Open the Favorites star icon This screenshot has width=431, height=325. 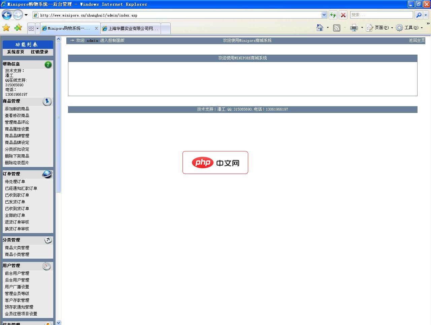point(6,28)
